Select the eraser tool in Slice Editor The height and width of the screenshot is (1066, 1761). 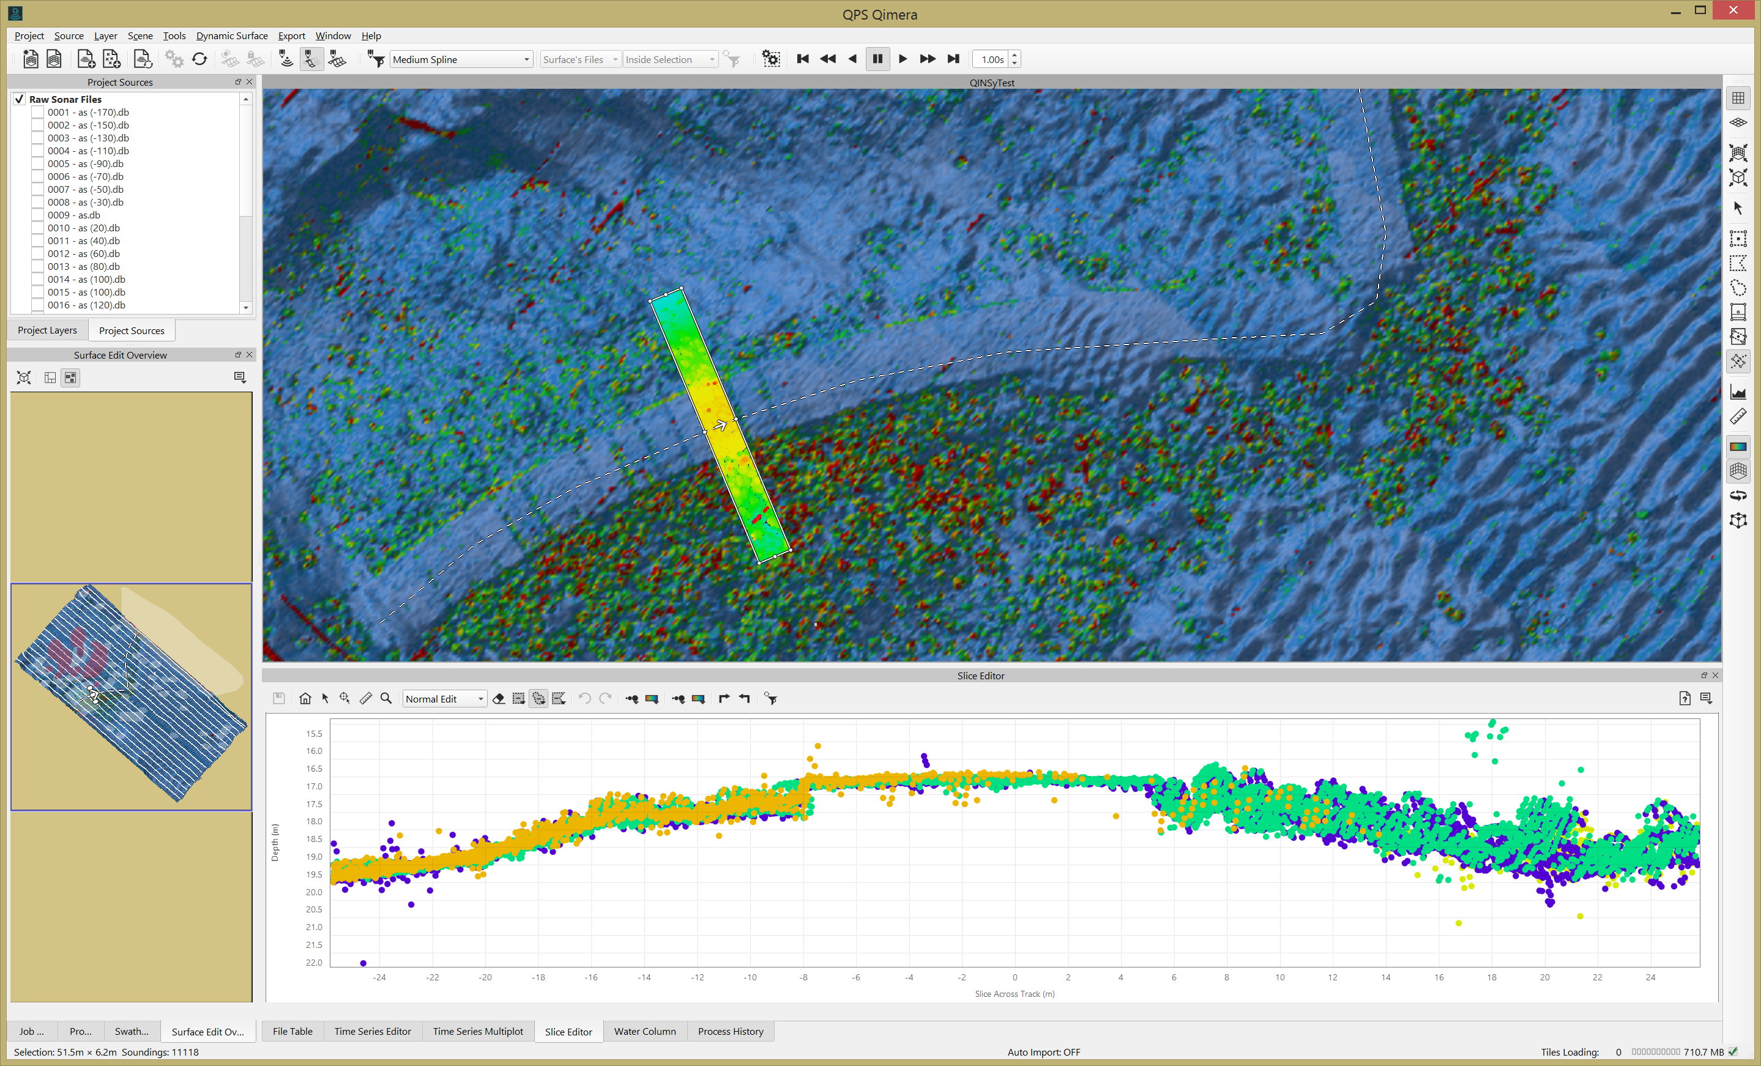coord(499,698)
